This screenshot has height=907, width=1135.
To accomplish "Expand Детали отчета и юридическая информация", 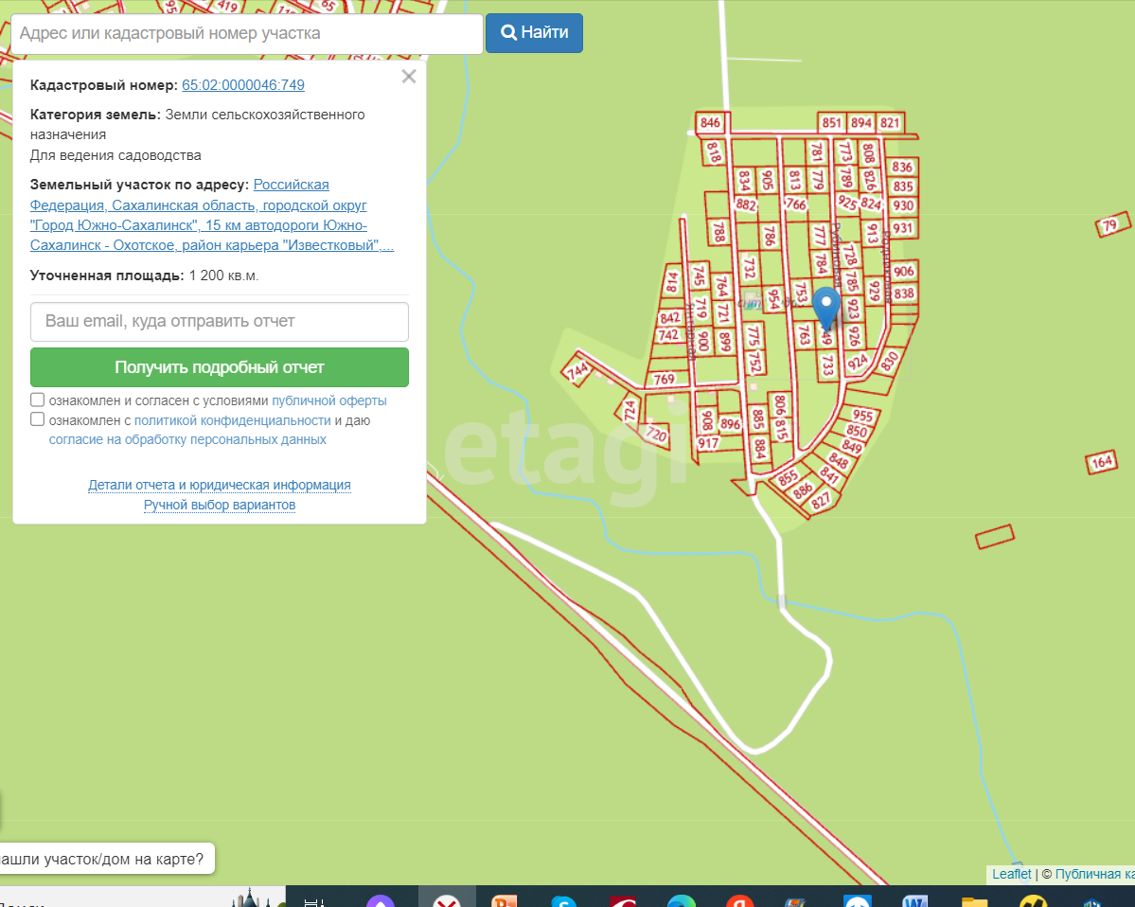I will pos(220,485).
